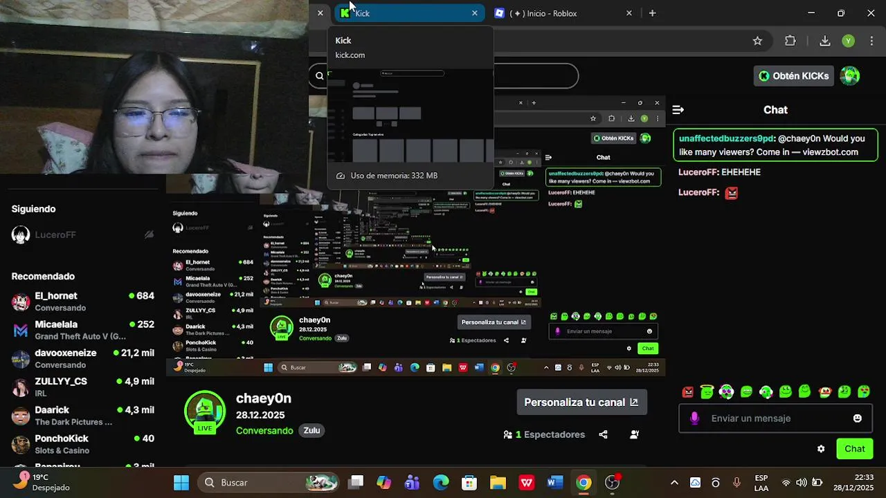Click the purple microphone icon in chat box

tap(695, 418)
